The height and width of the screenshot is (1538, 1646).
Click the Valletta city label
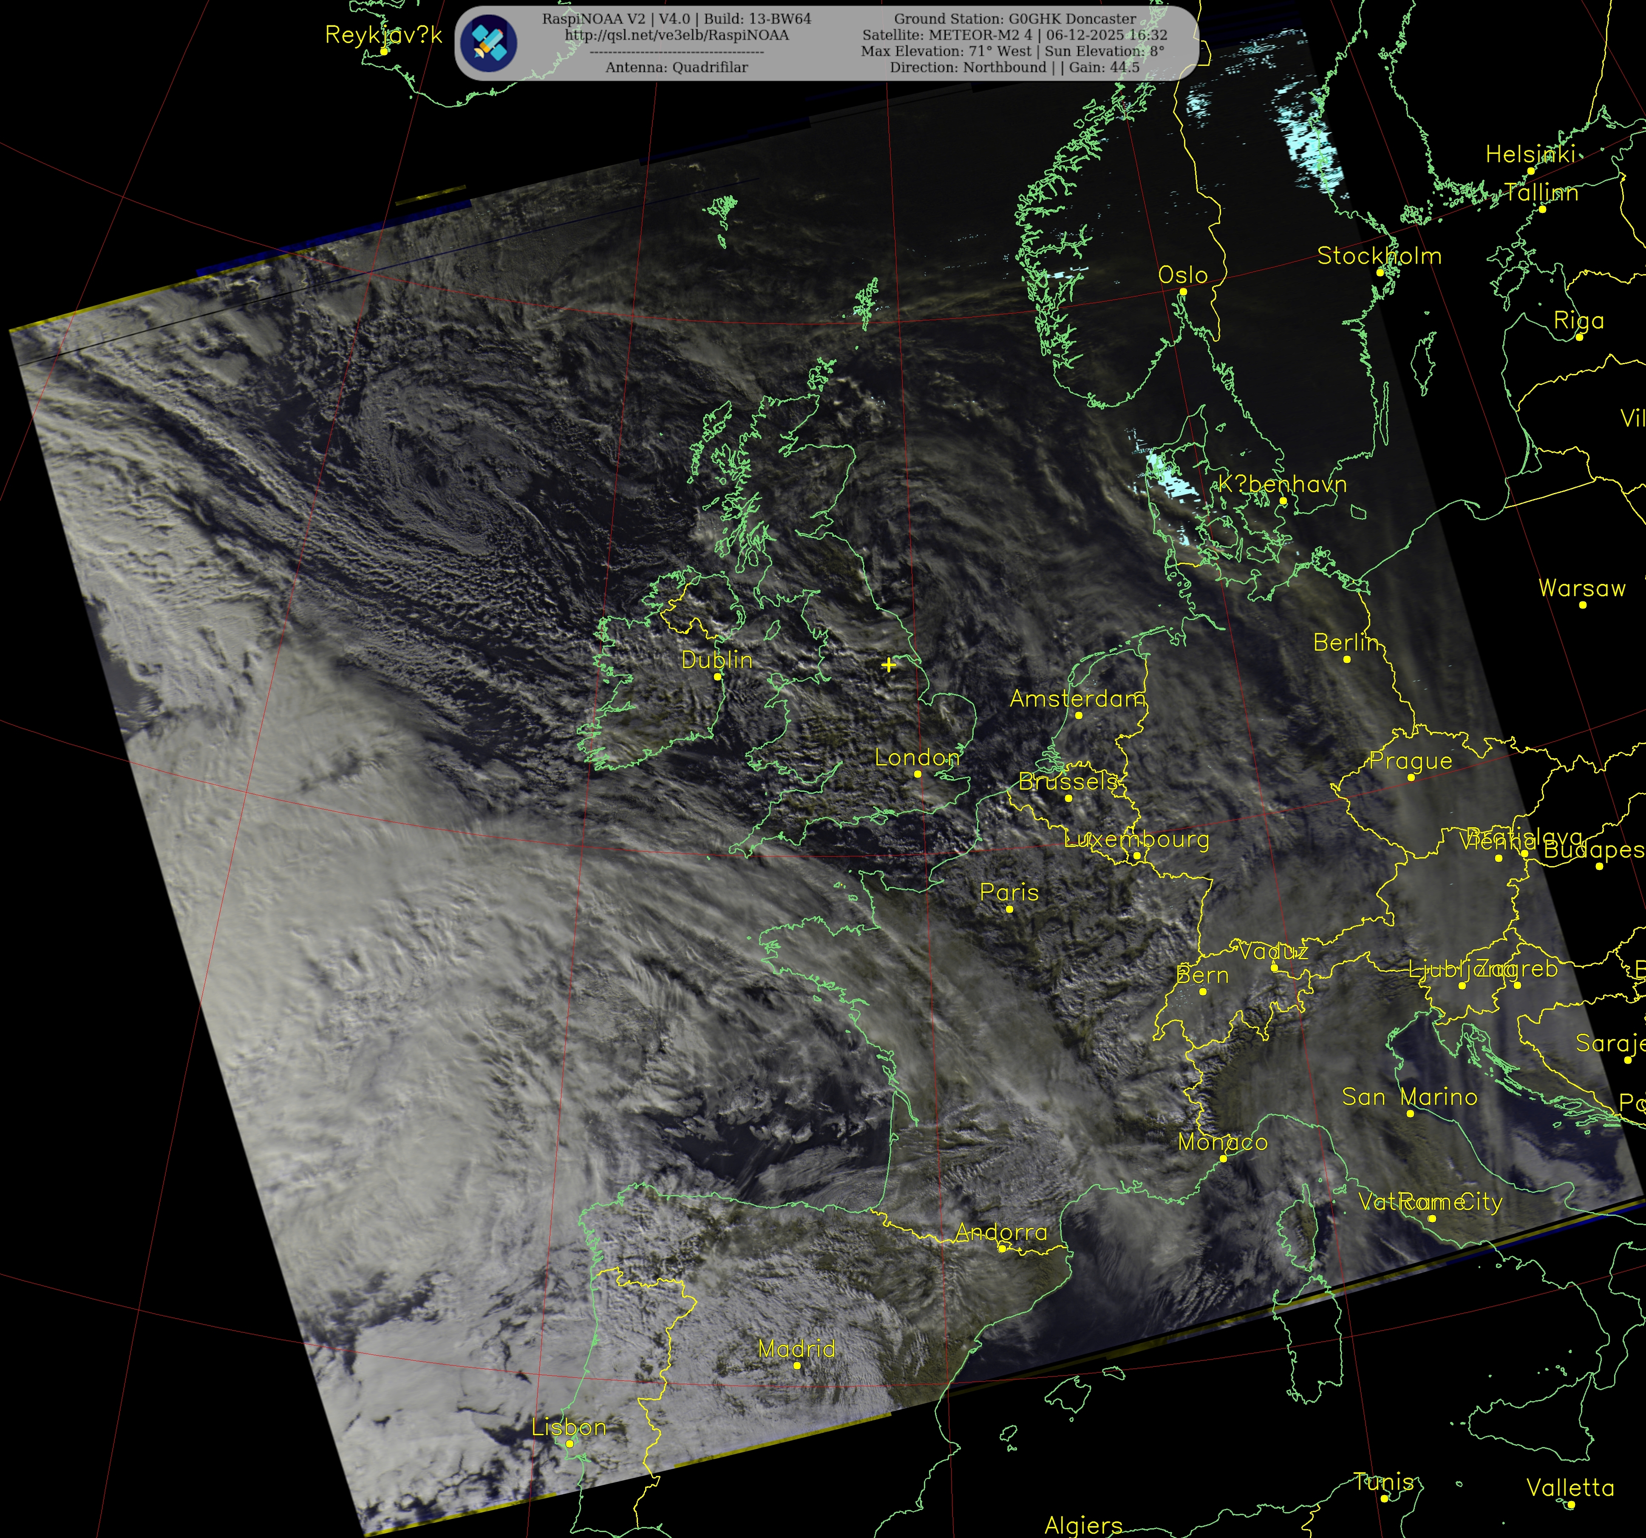(x=1570, y=1487)
